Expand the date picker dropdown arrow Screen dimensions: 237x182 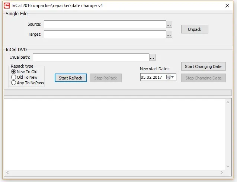(173, 77)
